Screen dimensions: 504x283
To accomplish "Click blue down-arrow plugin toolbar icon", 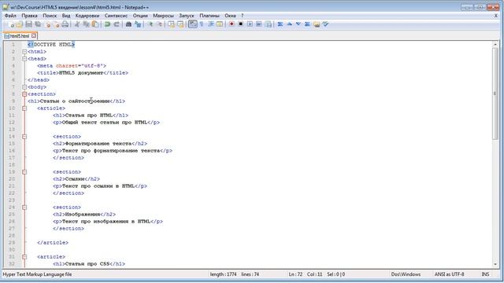I will tap(298, 24).
